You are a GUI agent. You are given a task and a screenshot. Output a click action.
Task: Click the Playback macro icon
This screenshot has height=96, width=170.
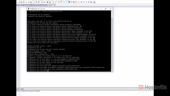click(86, 2)
